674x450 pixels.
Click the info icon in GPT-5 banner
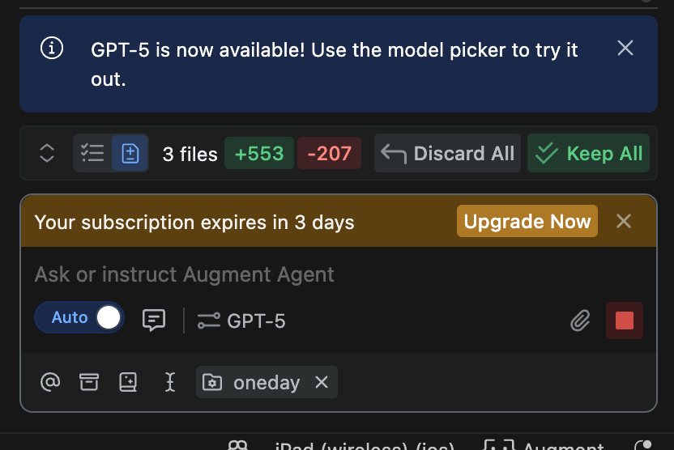pyautogui.click(x=52, y=48)
